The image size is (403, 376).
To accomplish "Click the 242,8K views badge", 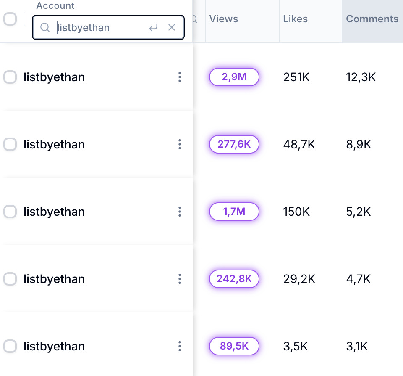I will 234,279.
